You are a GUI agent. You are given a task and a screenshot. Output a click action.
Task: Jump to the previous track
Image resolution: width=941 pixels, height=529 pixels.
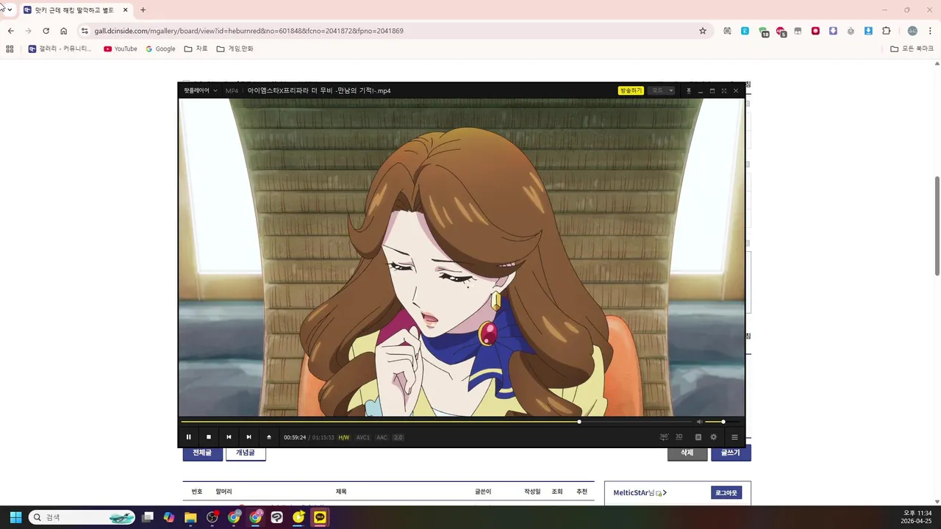tap(229, 437)
